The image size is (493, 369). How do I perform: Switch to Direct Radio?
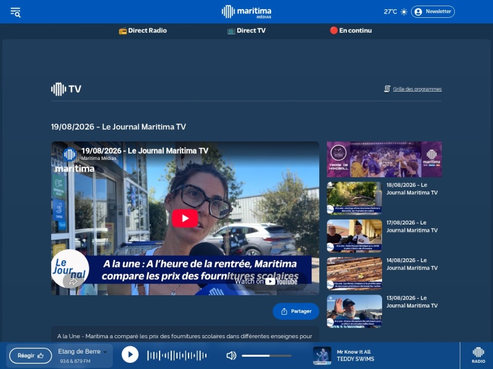coord(143,30)
